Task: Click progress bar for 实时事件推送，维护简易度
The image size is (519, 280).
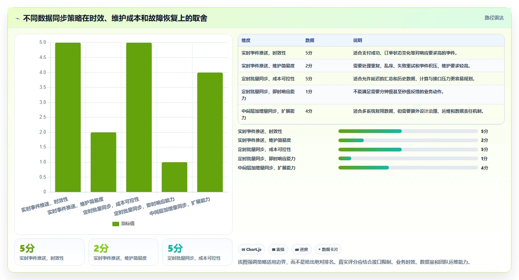Action: pos(408,140)
